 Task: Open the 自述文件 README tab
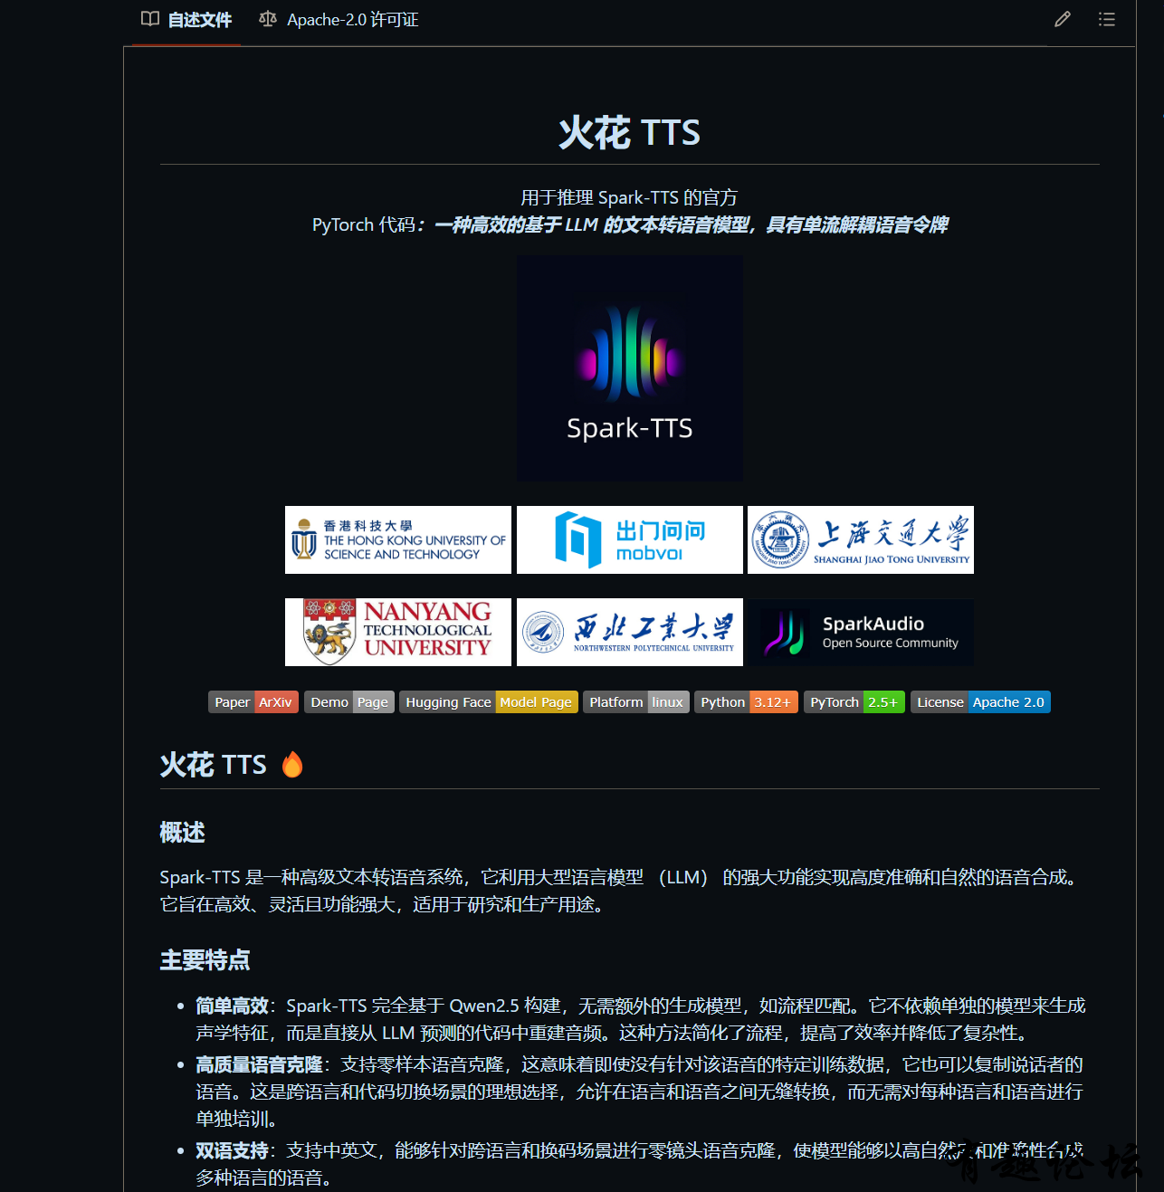click(186, 20)
